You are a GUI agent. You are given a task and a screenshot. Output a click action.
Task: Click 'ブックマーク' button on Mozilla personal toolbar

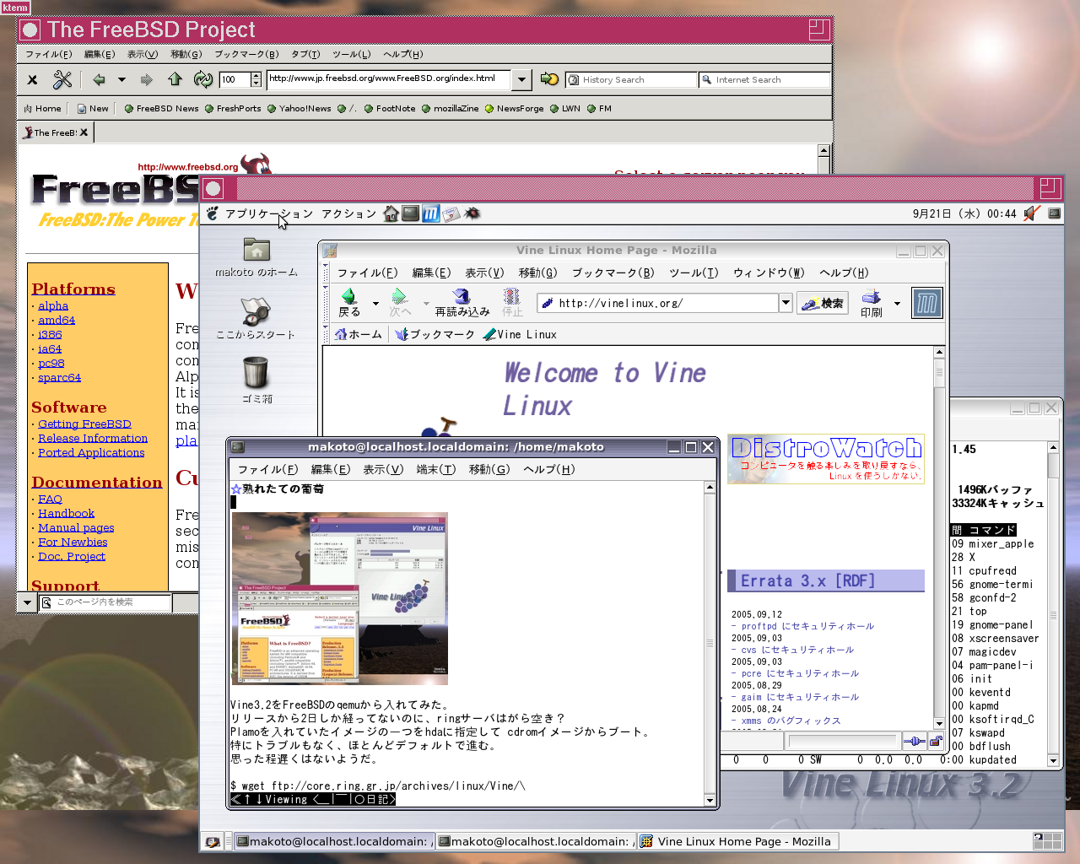[x=435, y=334]
